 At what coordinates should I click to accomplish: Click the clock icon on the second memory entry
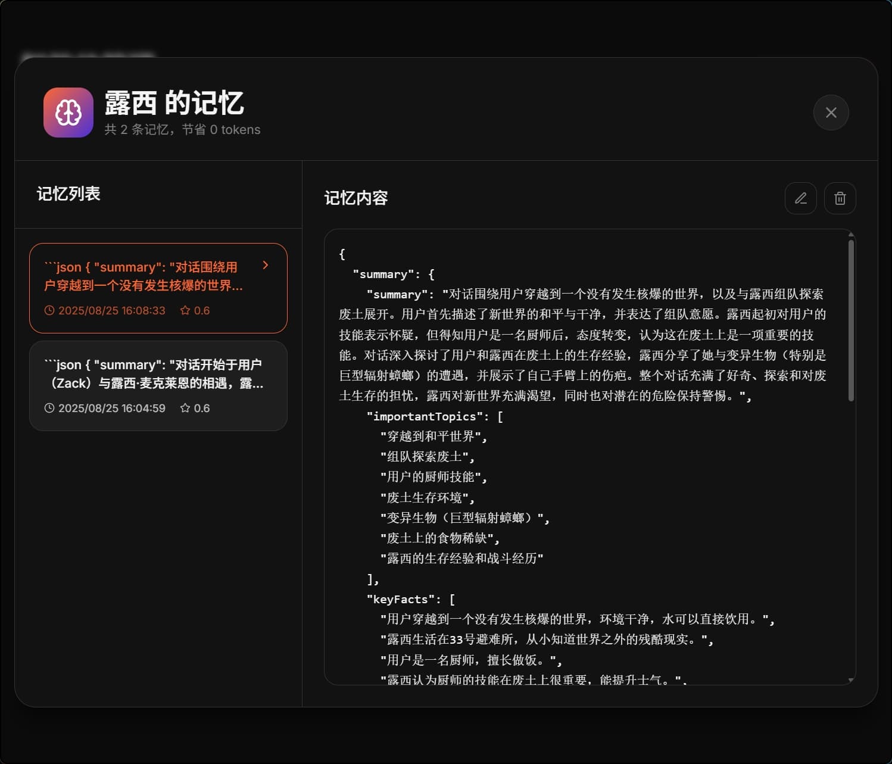tap(49, 408)
